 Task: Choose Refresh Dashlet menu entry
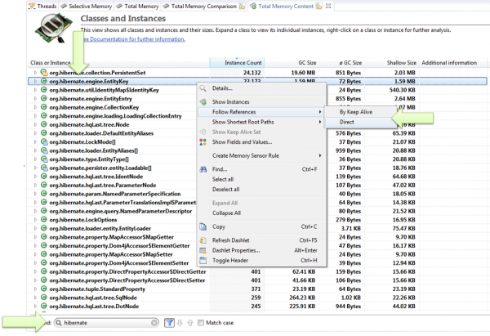(x=261, y=240)
